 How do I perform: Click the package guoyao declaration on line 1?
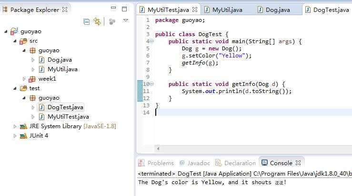180,20
